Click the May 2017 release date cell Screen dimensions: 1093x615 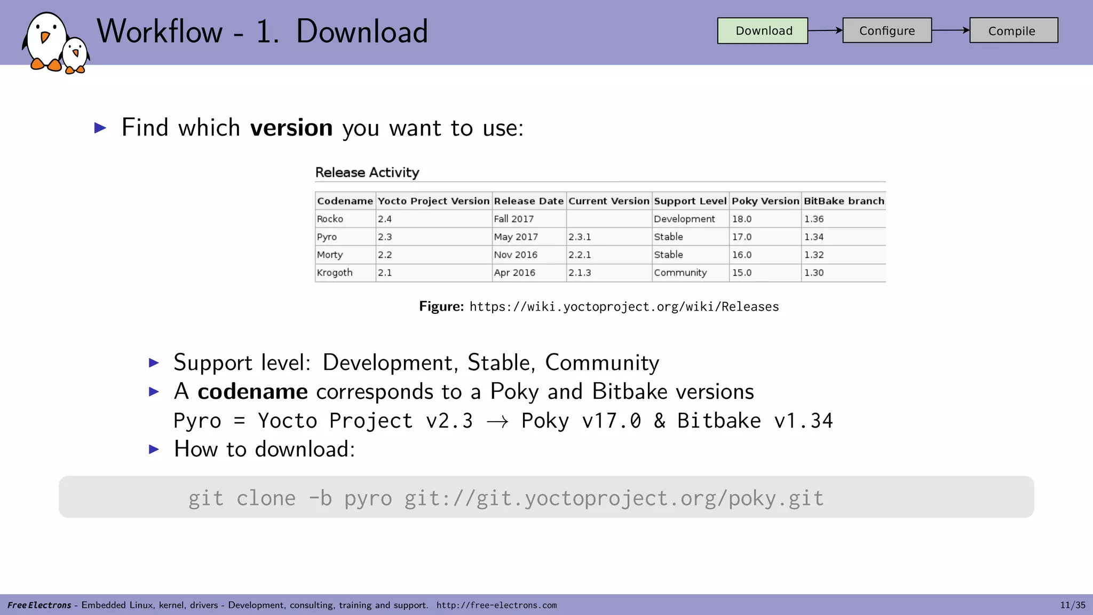pos(528,236)
